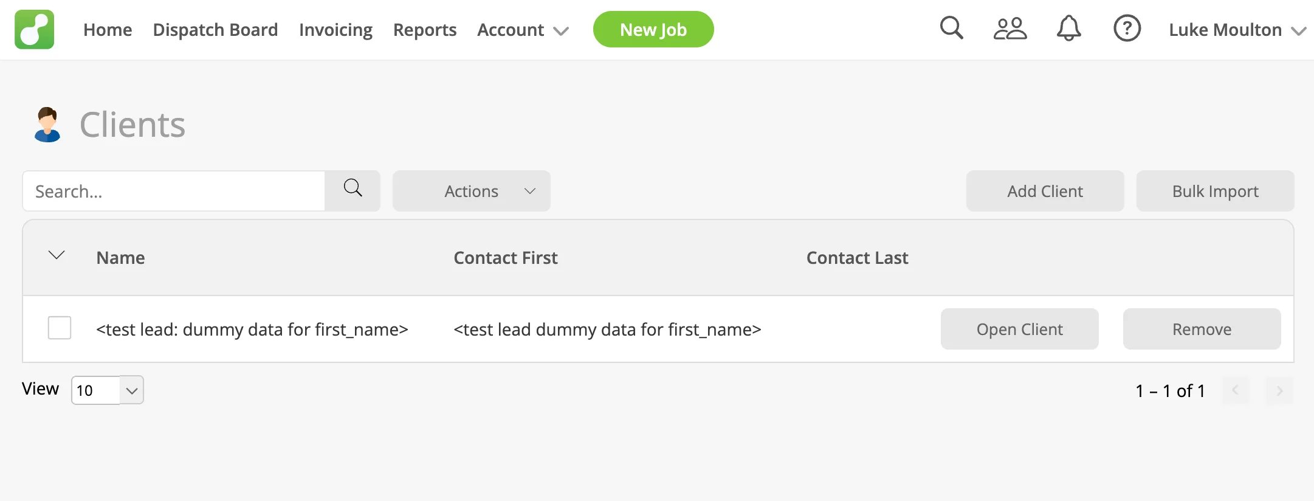The image size is (1314, 501).
Task: Open the help question mark icon
Action: [x=1127, y=29]
